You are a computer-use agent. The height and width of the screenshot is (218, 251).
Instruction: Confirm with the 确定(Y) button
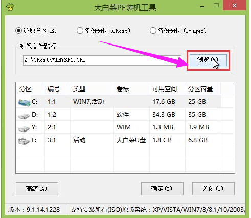pyautogui.click(x=162, y=189)
